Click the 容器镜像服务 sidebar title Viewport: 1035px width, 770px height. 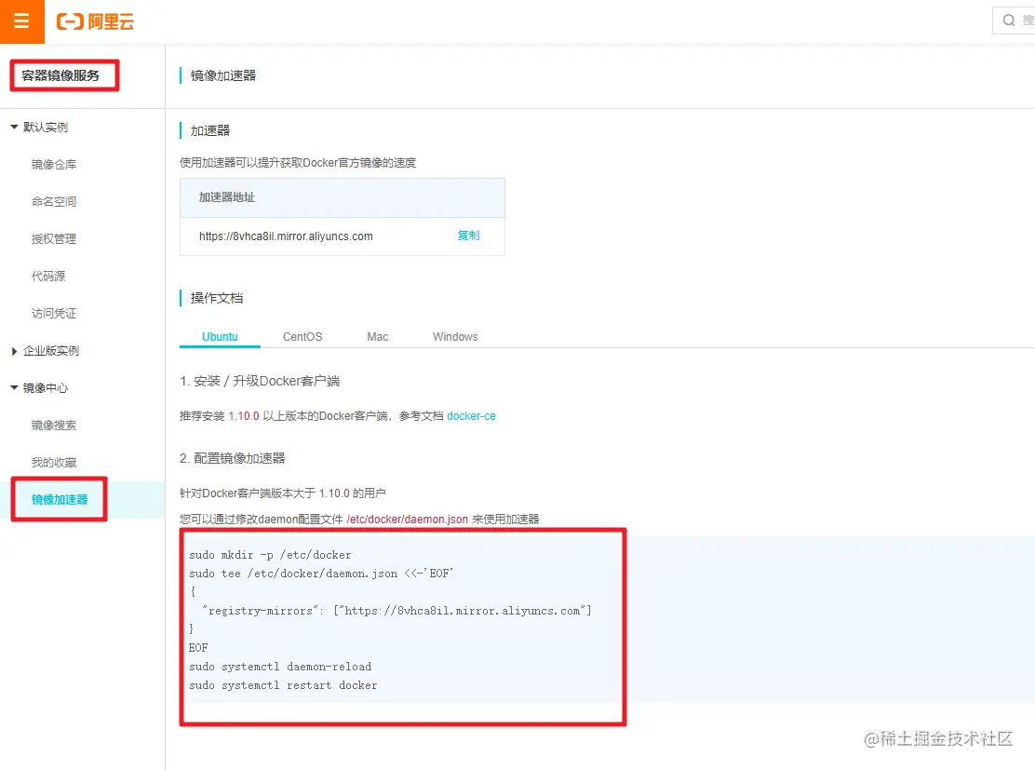click(x=60, y=75)
